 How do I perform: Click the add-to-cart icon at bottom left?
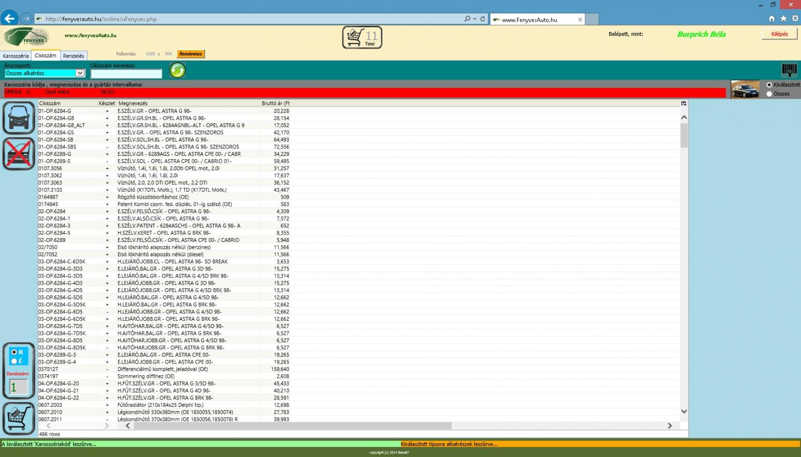point(19,419)
